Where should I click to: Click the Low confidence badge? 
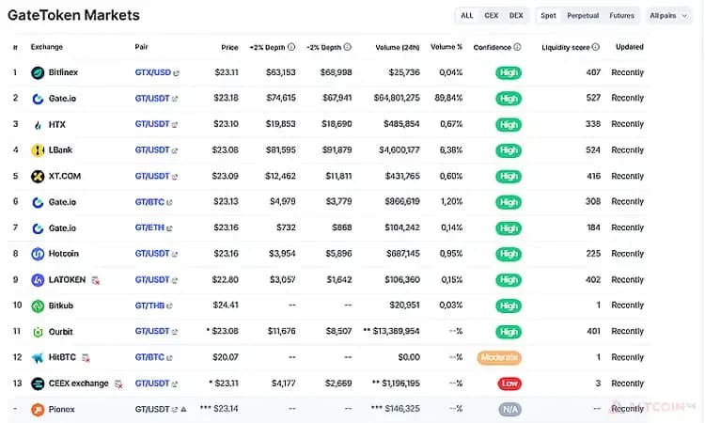[509, 384]
